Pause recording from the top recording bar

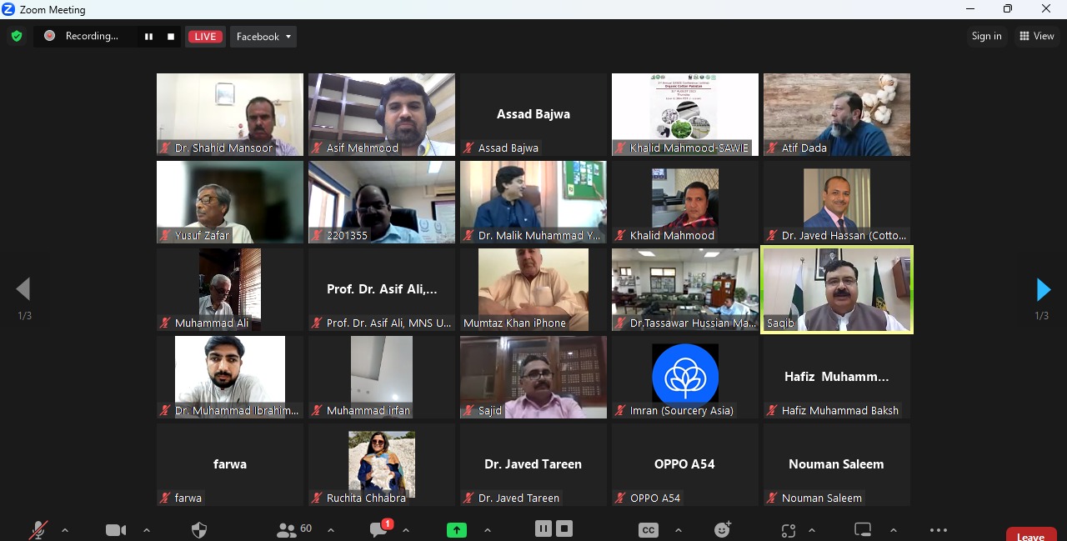(x=148, y=37)
